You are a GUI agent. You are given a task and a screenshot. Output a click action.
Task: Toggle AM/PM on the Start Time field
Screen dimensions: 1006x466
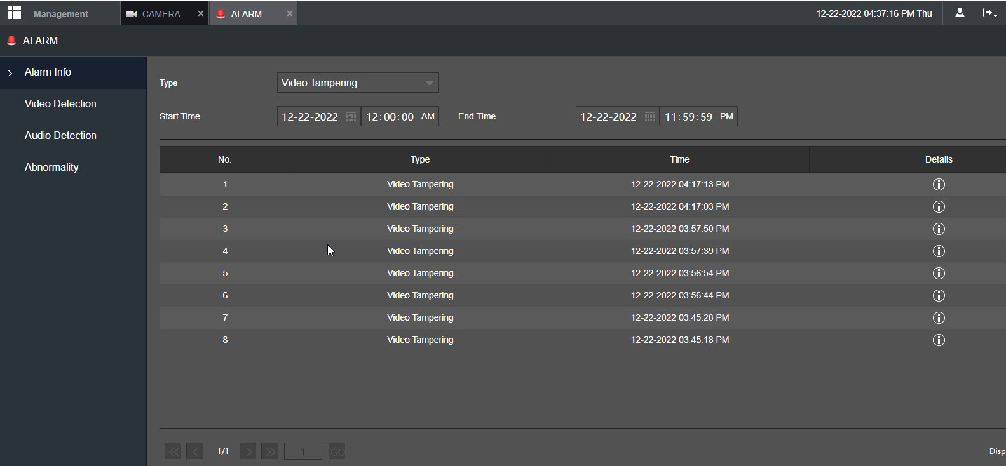(428, 116)
